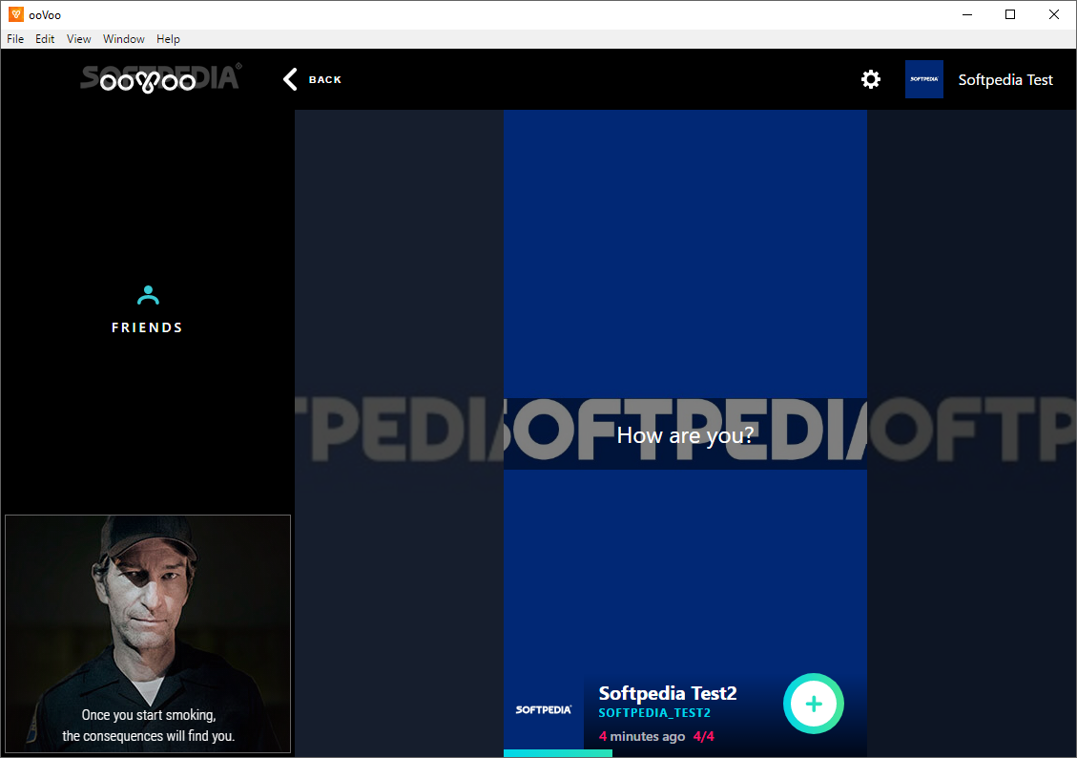The height and width of the screenshot is (758, 1077).
Task: Click the "How are you?" message
Action: tap(685, 435)
